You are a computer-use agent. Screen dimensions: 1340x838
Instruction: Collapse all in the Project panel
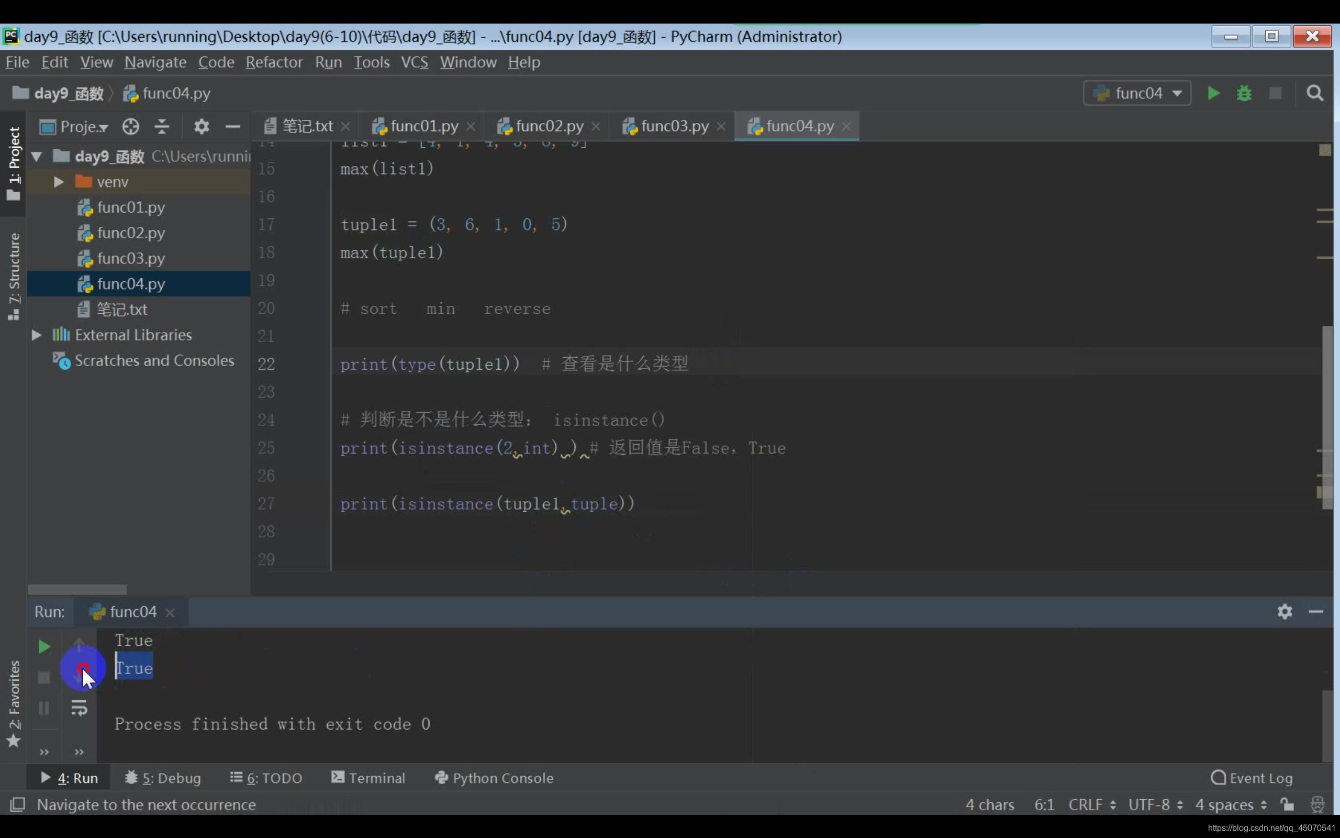click(x=162, y=127)
